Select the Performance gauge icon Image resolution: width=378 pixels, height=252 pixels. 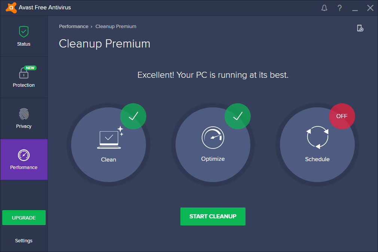[x=24, y=155]
